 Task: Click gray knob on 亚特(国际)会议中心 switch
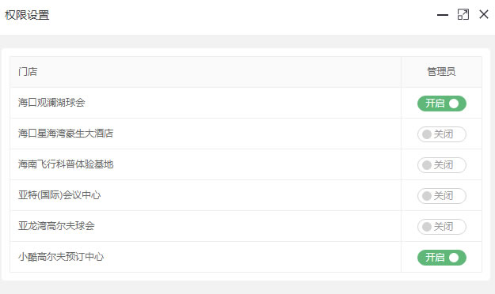(x=427, y=196)
